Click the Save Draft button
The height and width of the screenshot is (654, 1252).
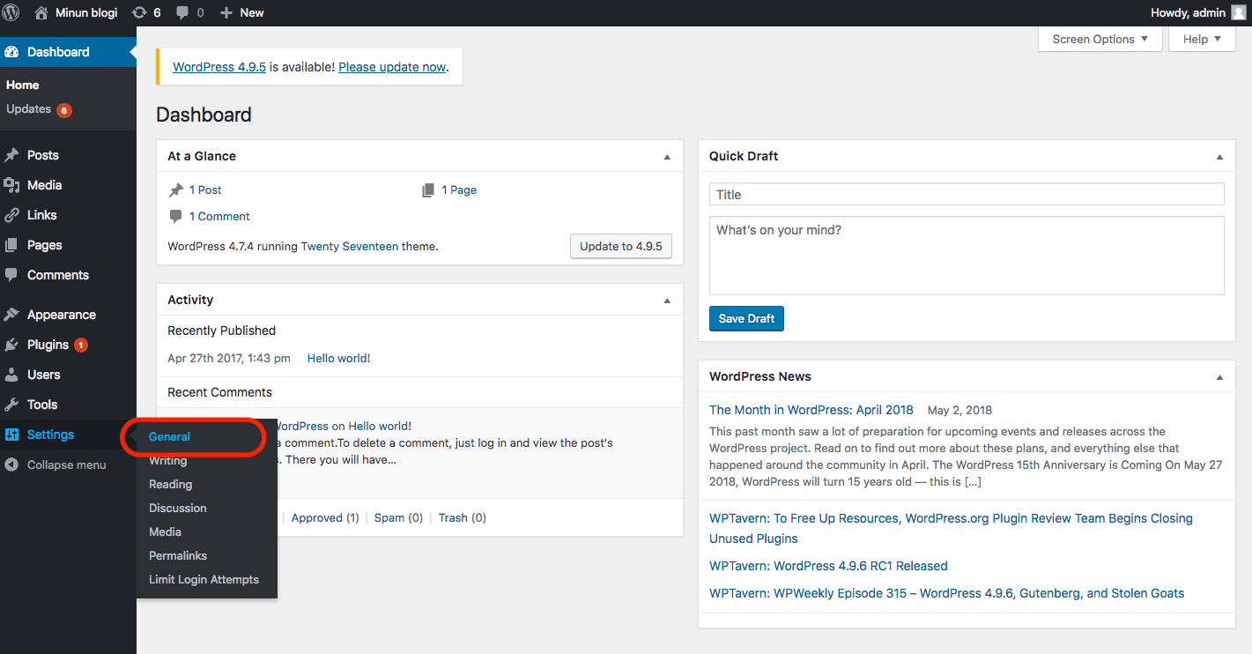point(746,318)
